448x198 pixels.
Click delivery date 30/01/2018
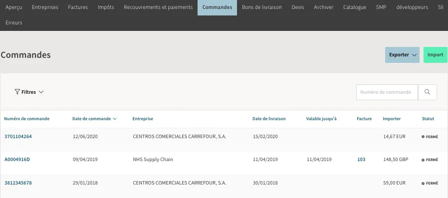(x=265, y=183)
